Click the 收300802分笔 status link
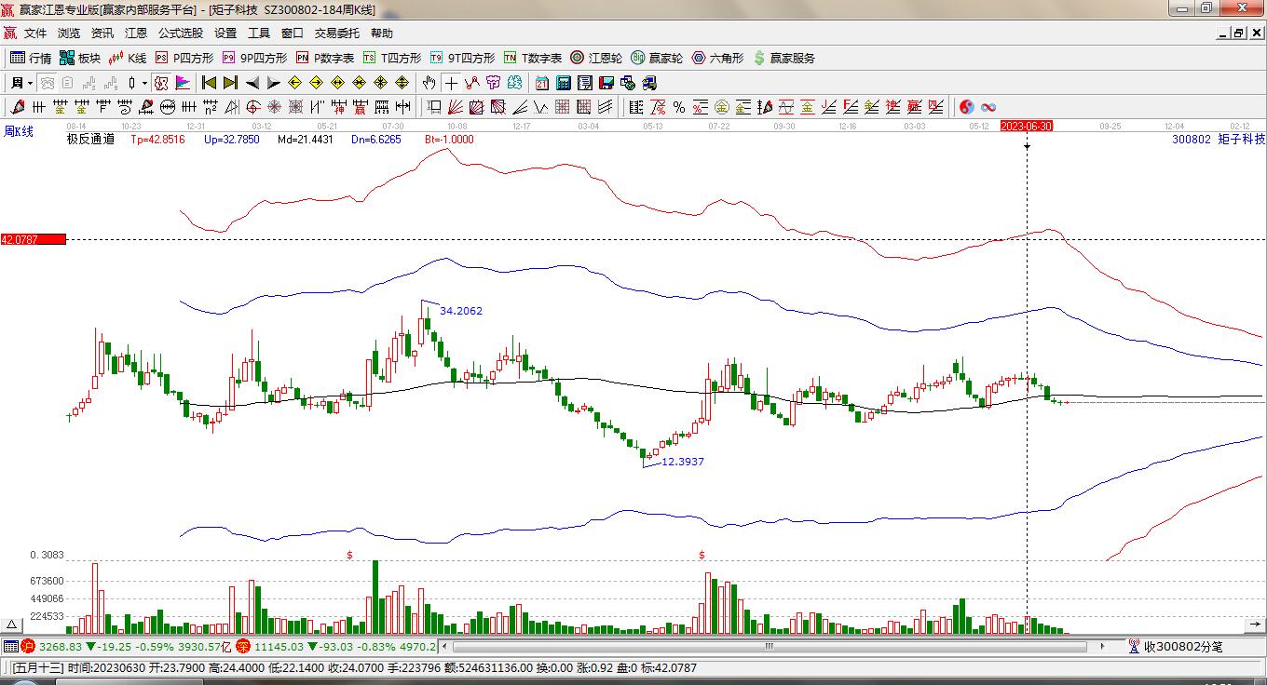Screen dimensions: 1267x685 click(1176, 646)
